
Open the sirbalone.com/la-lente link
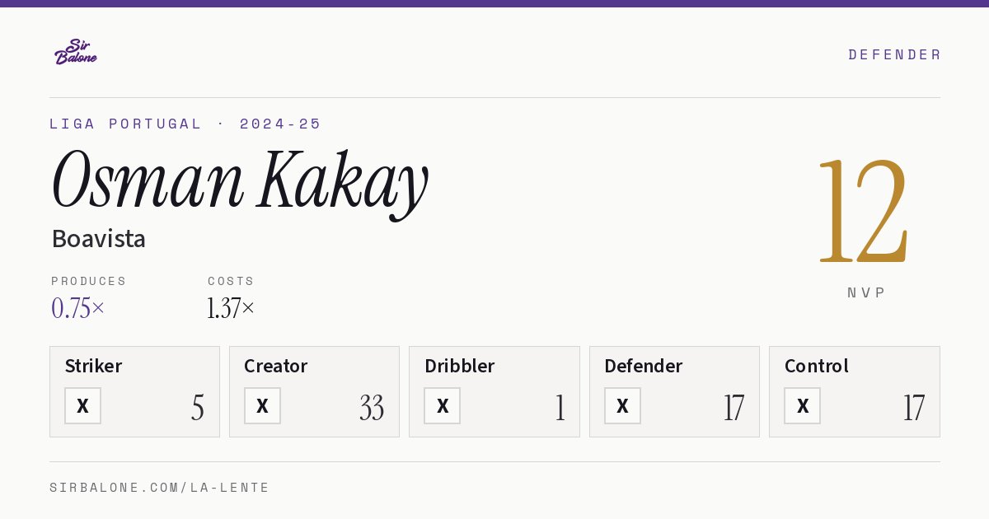[x=159, y=488]
